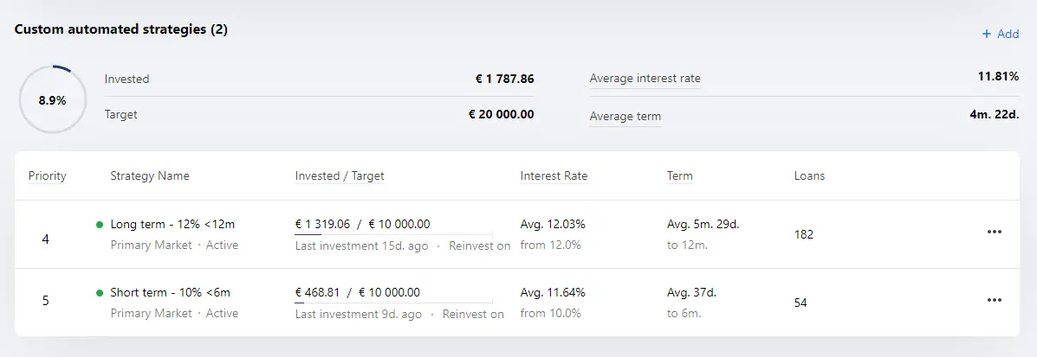Click the Term column header

[x=680, y=175]
